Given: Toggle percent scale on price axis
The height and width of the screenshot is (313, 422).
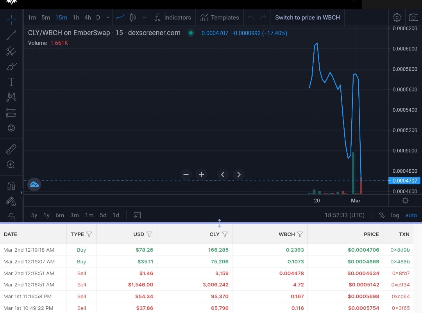Looking at the screenshot, I should (382, 215).
